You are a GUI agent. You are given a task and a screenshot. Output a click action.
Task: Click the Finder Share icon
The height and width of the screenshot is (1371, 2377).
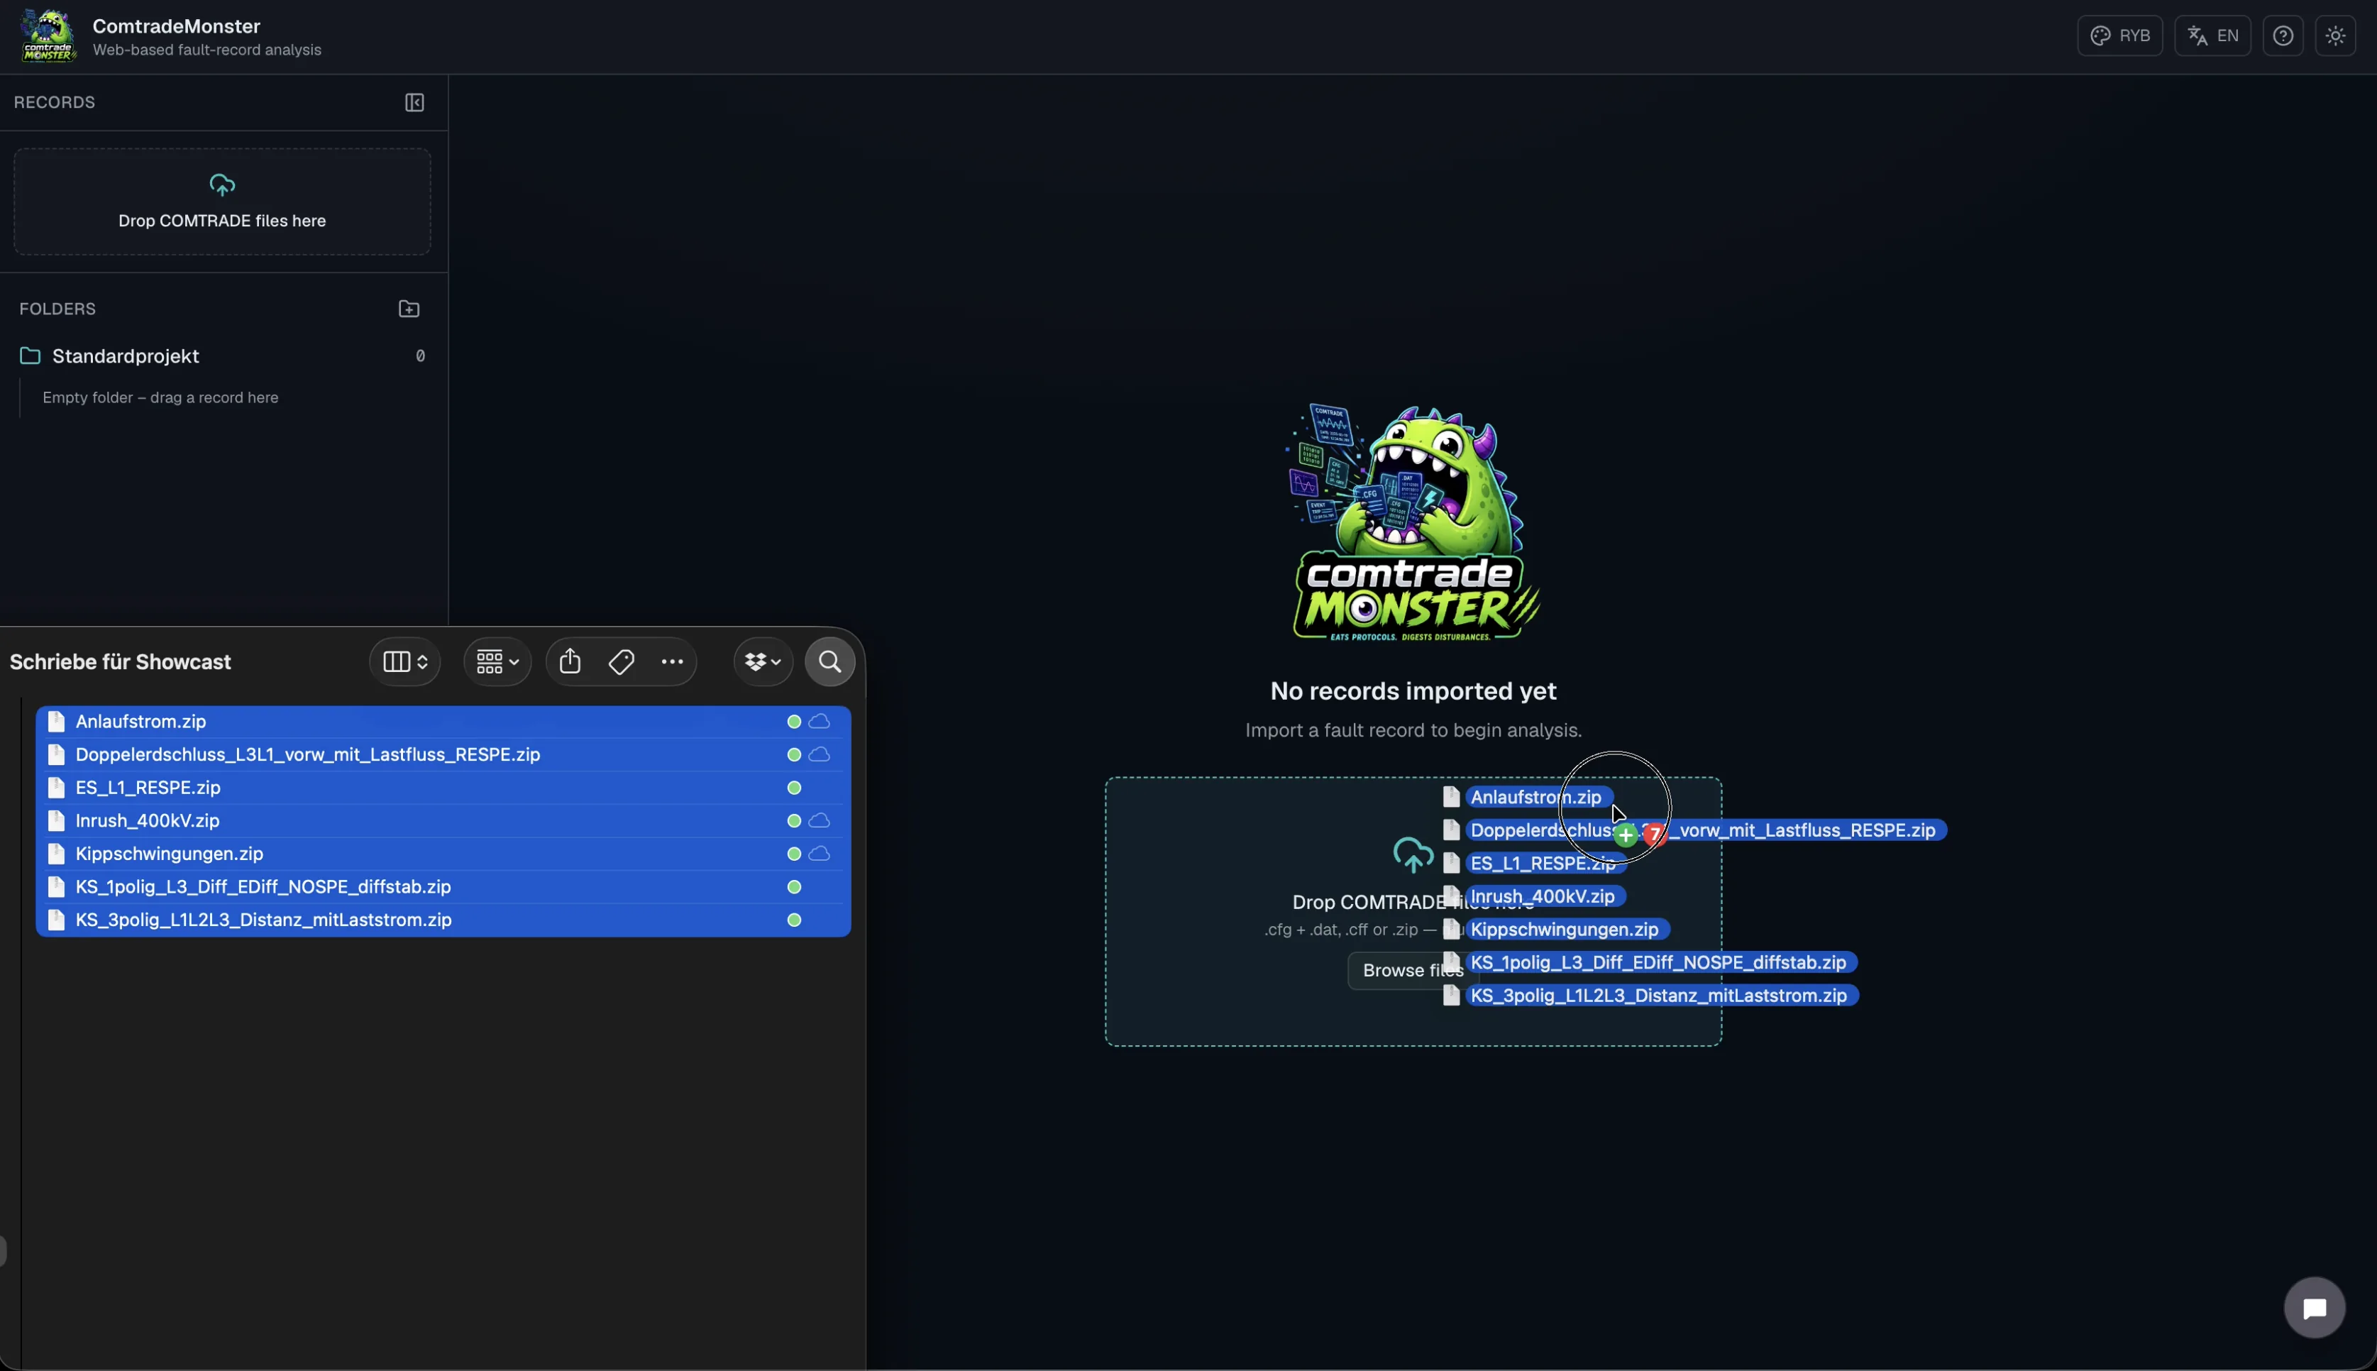point(570,662)
